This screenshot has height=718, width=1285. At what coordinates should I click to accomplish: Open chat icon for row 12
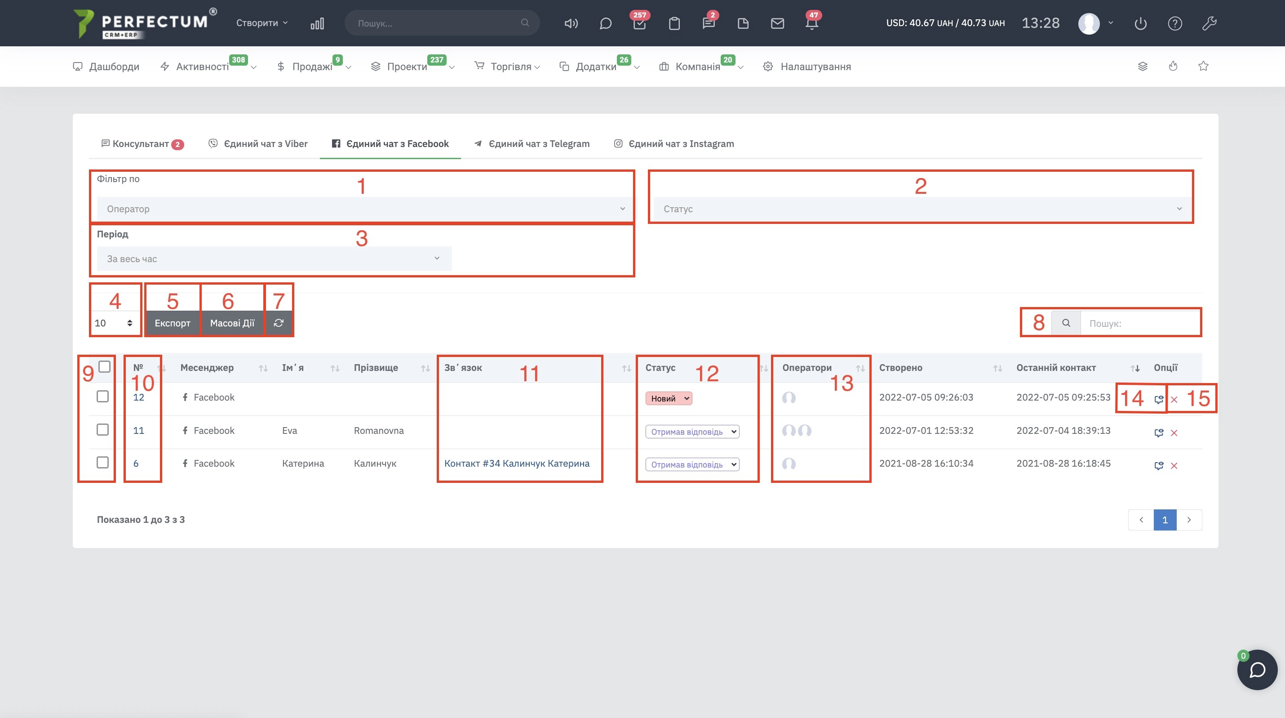(1159, 399)
